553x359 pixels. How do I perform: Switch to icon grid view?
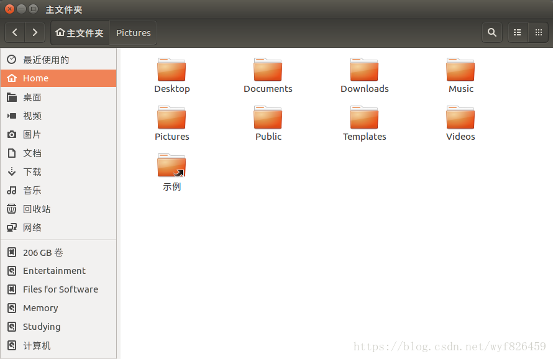(x=538, y=32)
